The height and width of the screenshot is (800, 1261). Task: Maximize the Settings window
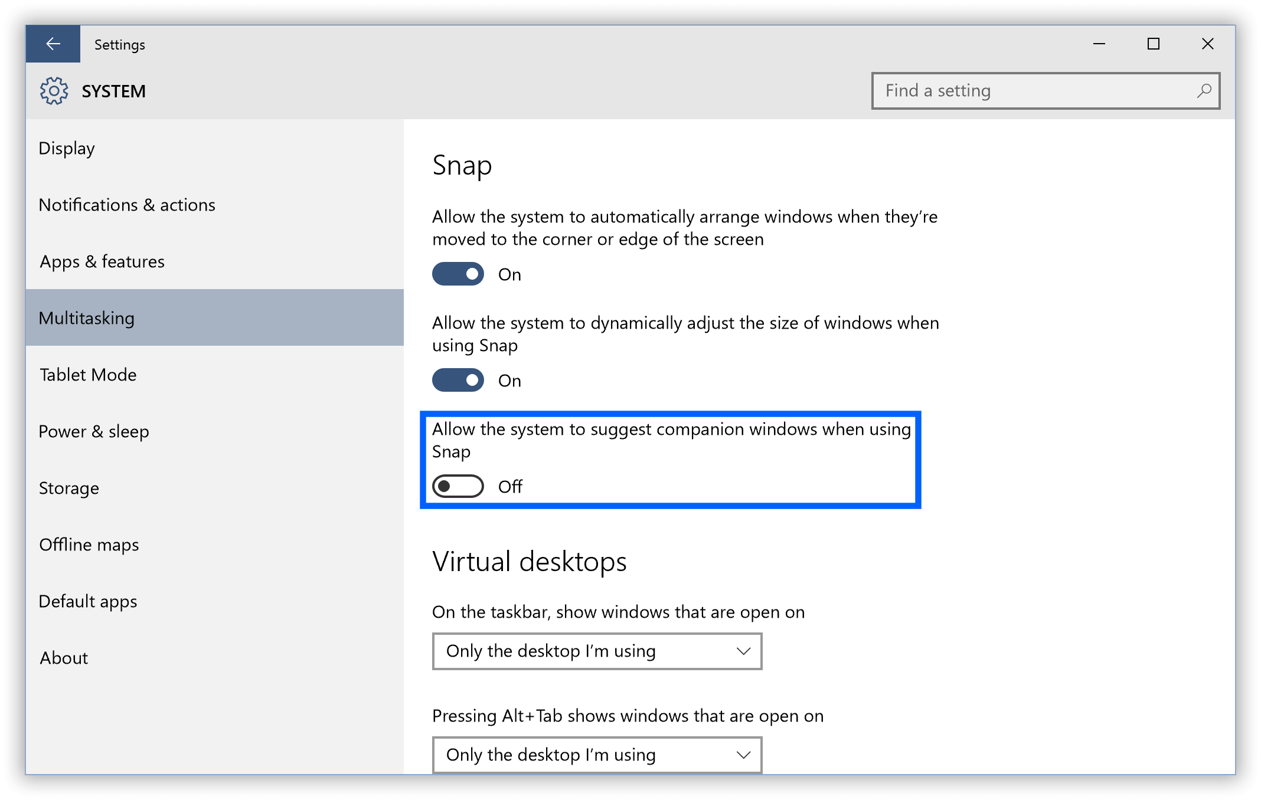pos(1154,44)
